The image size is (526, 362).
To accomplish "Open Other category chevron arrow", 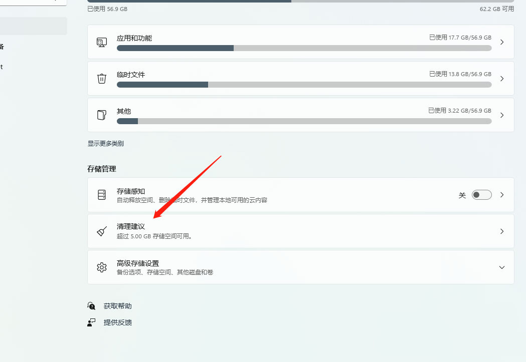I will [x=502, y=115].
